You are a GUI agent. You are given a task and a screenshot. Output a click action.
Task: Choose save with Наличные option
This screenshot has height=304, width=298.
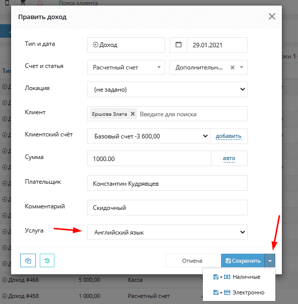239,277
